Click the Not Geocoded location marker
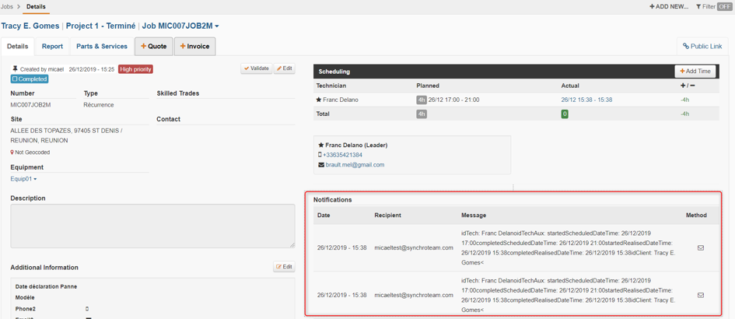The width and height of the screenshot is (735, 319). (x=12, y=152)
